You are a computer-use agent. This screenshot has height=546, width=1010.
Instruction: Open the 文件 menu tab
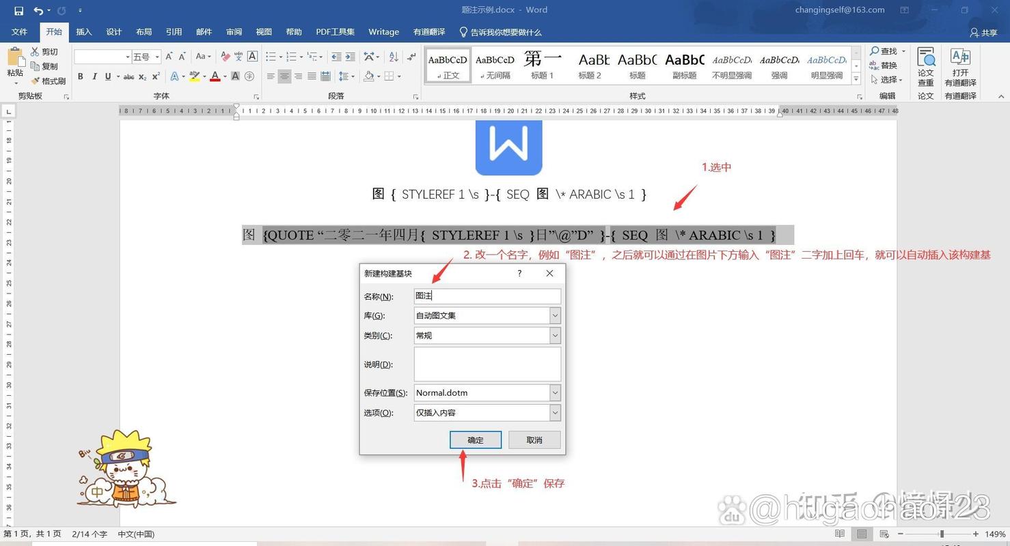19,32
